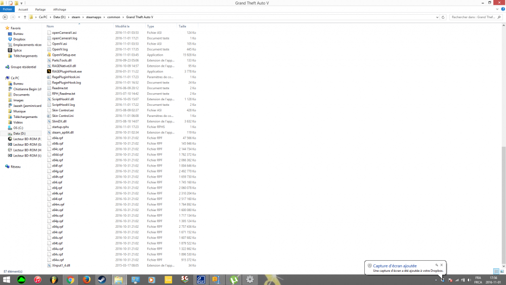The height and width of the screenshot is (285, 506).
Task: Switch to the Accueil ribbon tab
Action: [23, 10]
